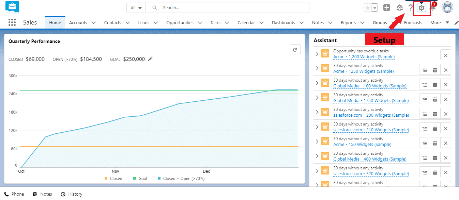
Task: Dismiss Acme - 150 Widgets item
Action: pos(445,143)
